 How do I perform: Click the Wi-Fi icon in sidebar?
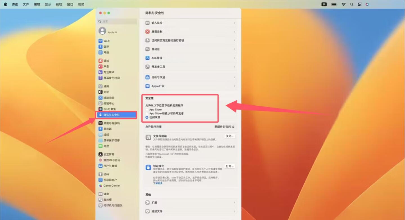click(x=100, y=41)
